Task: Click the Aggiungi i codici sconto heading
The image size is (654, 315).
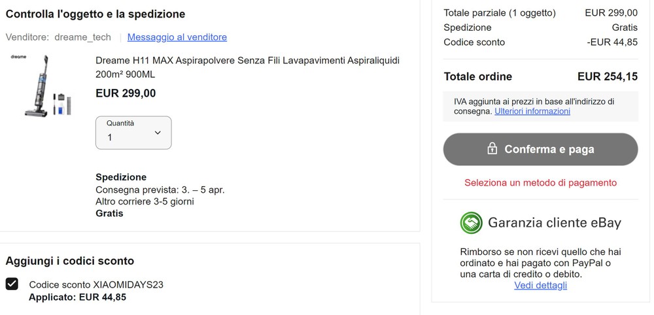Action: (x=70, y=261)
